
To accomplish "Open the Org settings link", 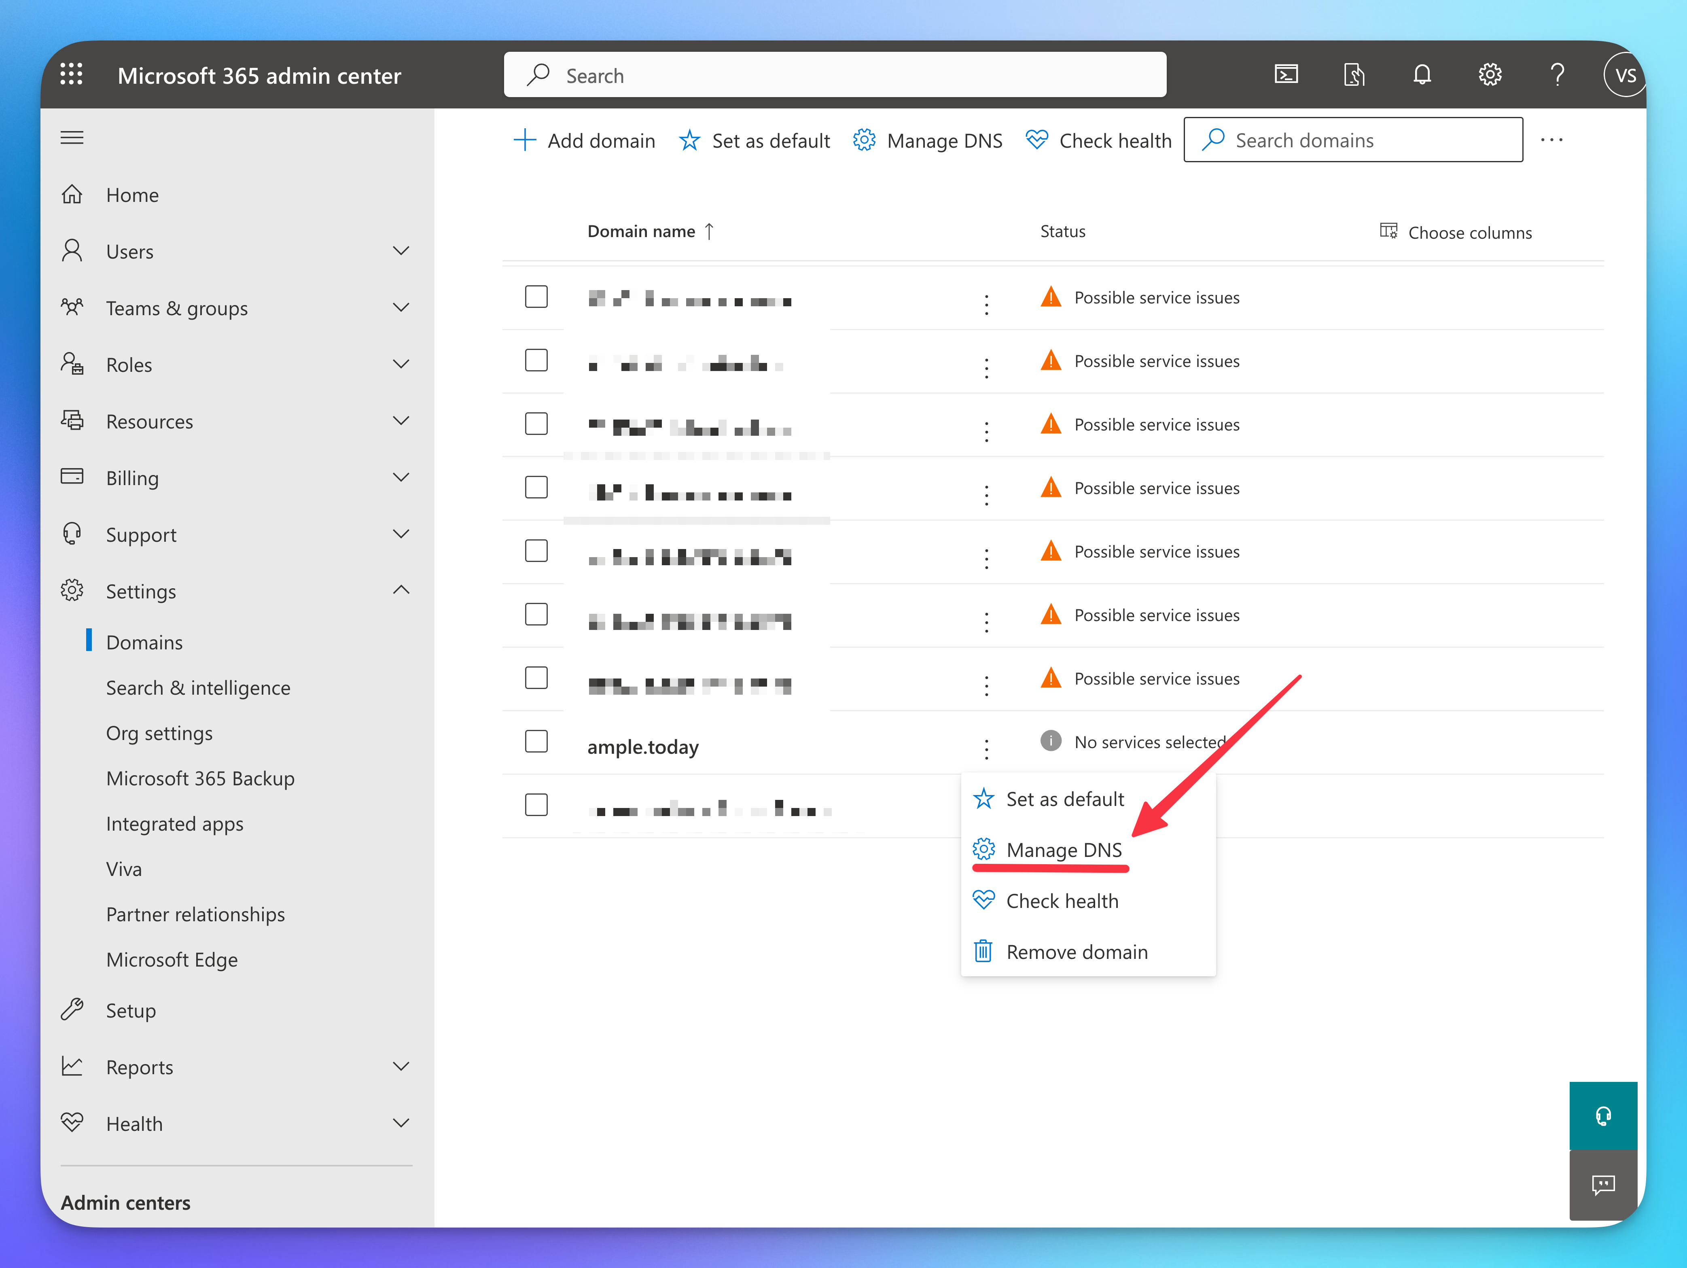I will click(x=159, y=733).
